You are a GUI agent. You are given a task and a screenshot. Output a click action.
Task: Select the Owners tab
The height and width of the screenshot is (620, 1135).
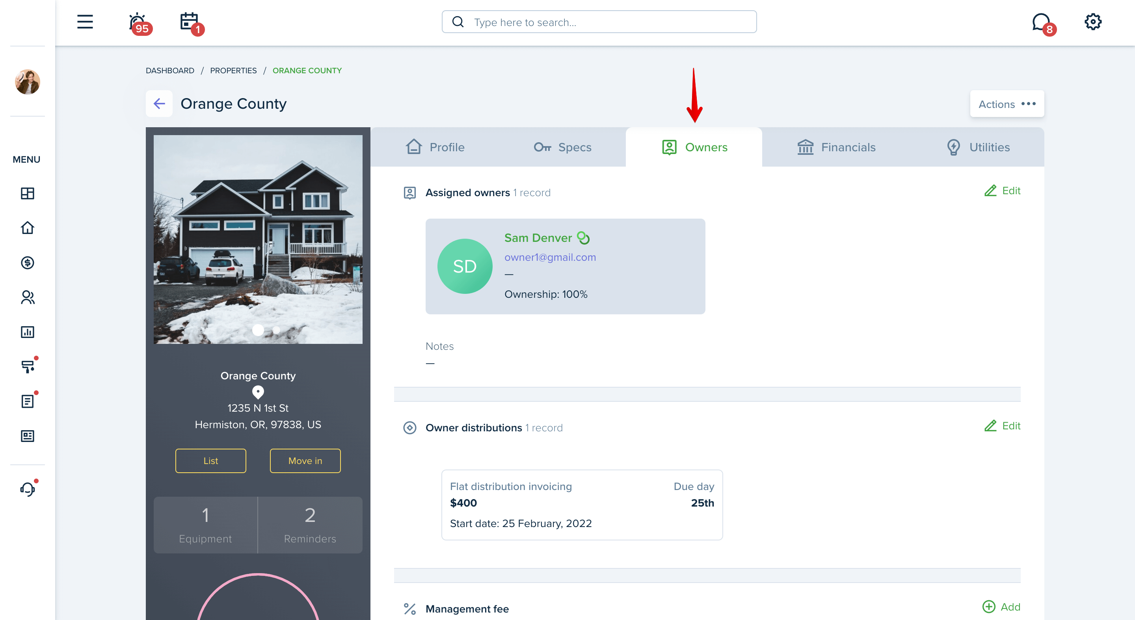pyautogui.click(x=694, y=147)
